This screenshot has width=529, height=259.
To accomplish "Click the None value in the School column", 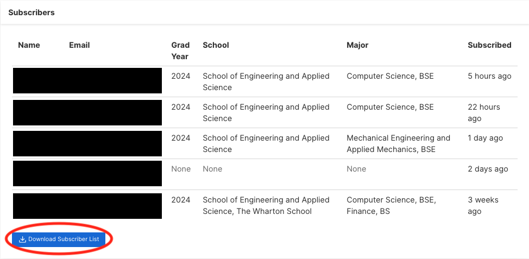I will coord(212,169).
